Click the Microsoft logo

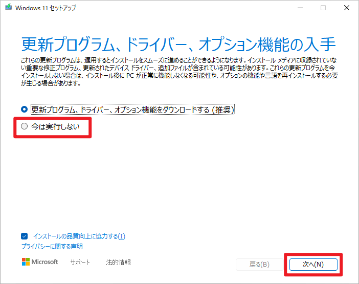tap(40, 262)
